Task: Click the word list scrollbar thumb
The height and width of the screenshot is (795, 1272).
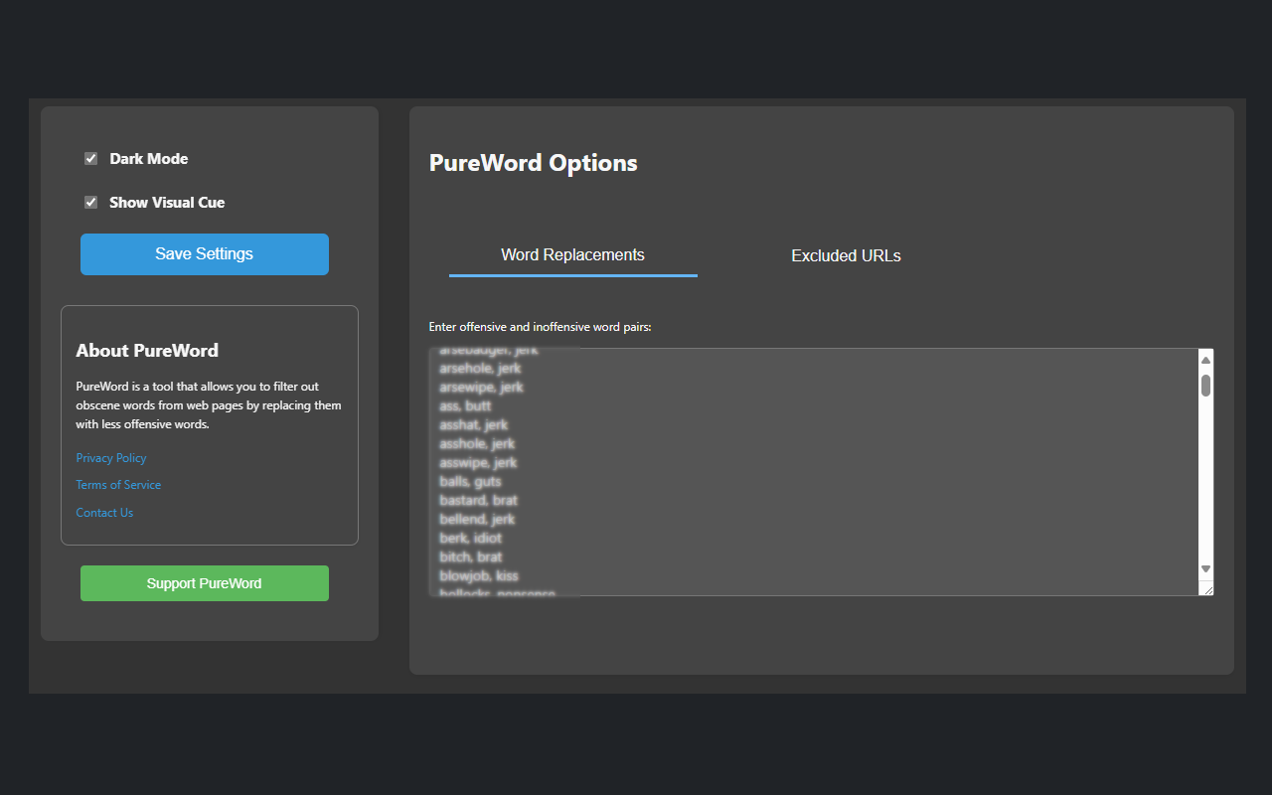Action: click(x=1205, y=386)
